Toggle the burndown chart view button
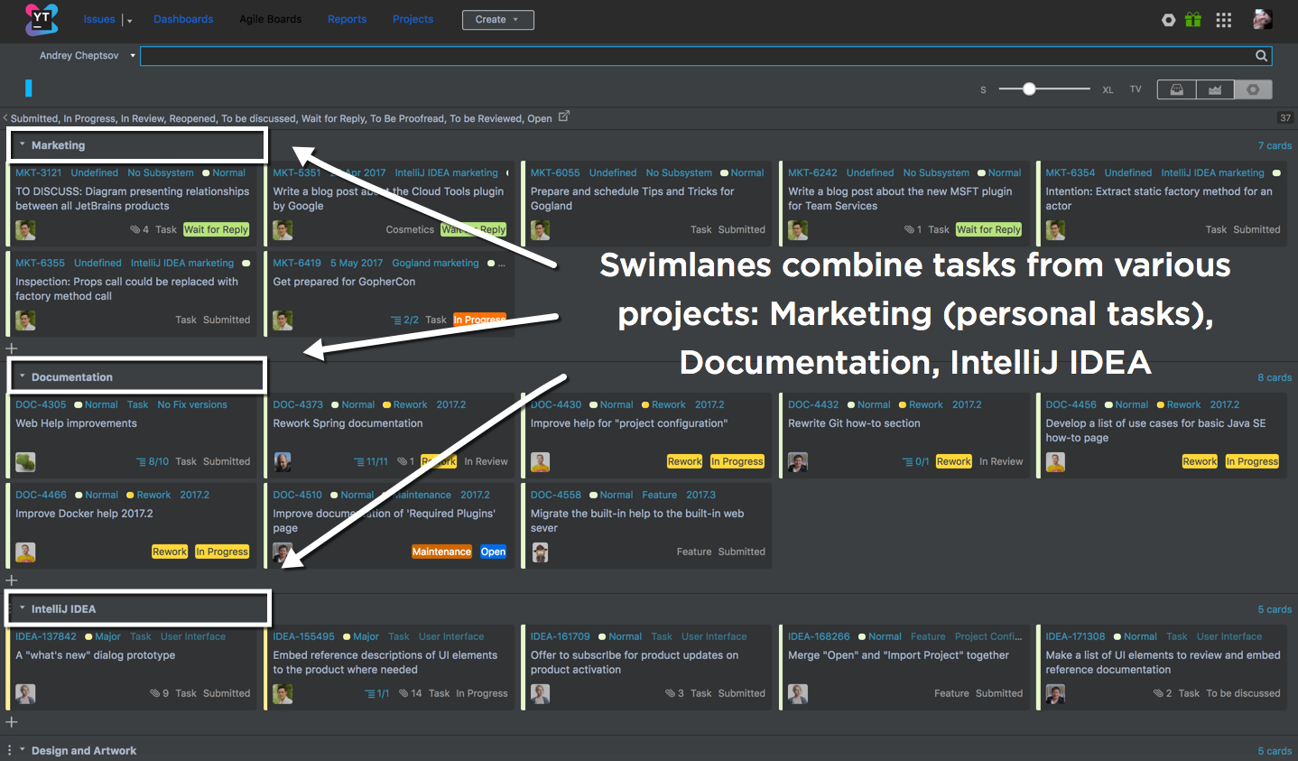 (x=1215, y=89)
